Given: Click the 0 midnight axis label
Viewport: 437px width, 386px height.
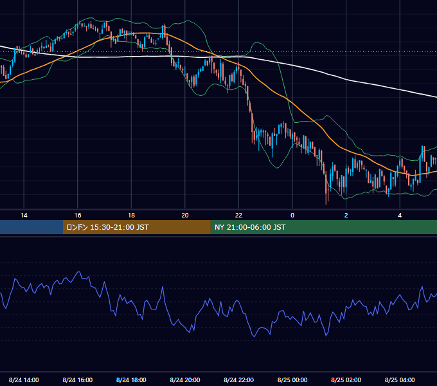Looking at the screenshot, I should click(x=292, y=216).
